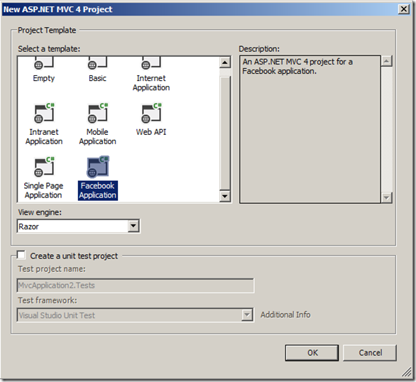
Task: Enable Create a unit test project
Action: pos(21,255)
